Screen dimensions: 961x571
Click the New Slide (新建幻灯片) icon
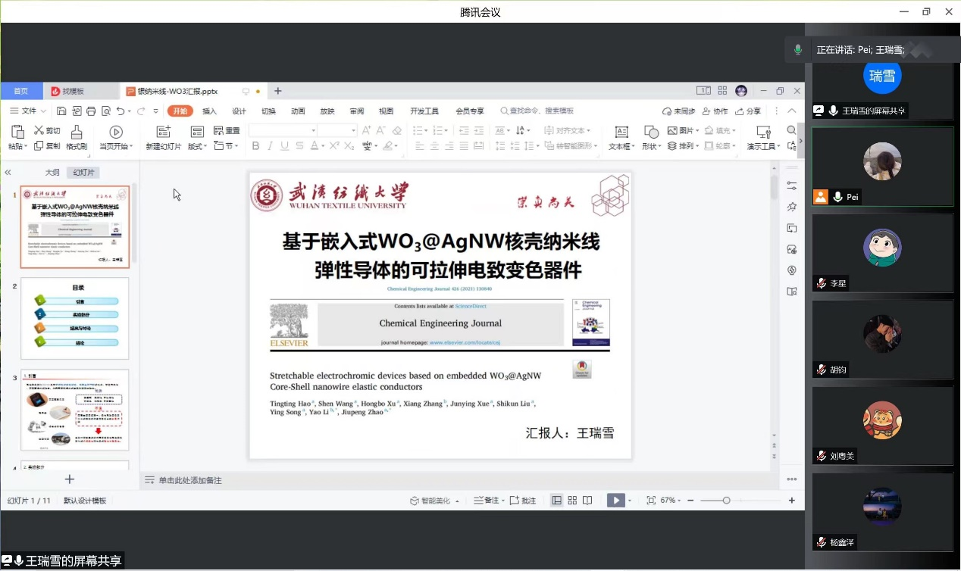point(163,132)
